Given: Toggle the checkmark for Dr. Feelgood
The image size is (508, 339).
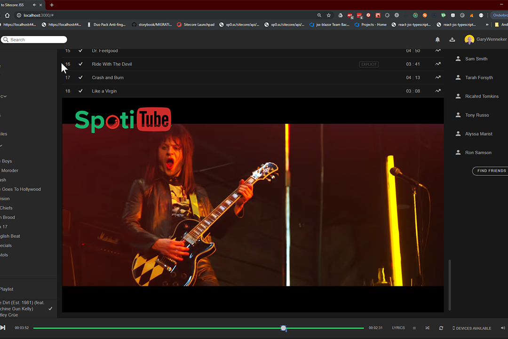Looking at the screenshot, I should coord(80,51).
